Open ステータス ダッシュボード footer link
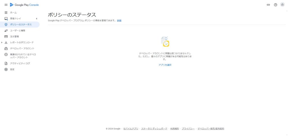 (154, 129)
